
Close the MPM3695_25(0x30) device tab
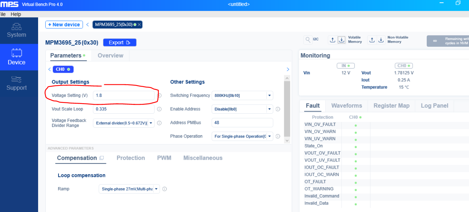coord(139,24)
